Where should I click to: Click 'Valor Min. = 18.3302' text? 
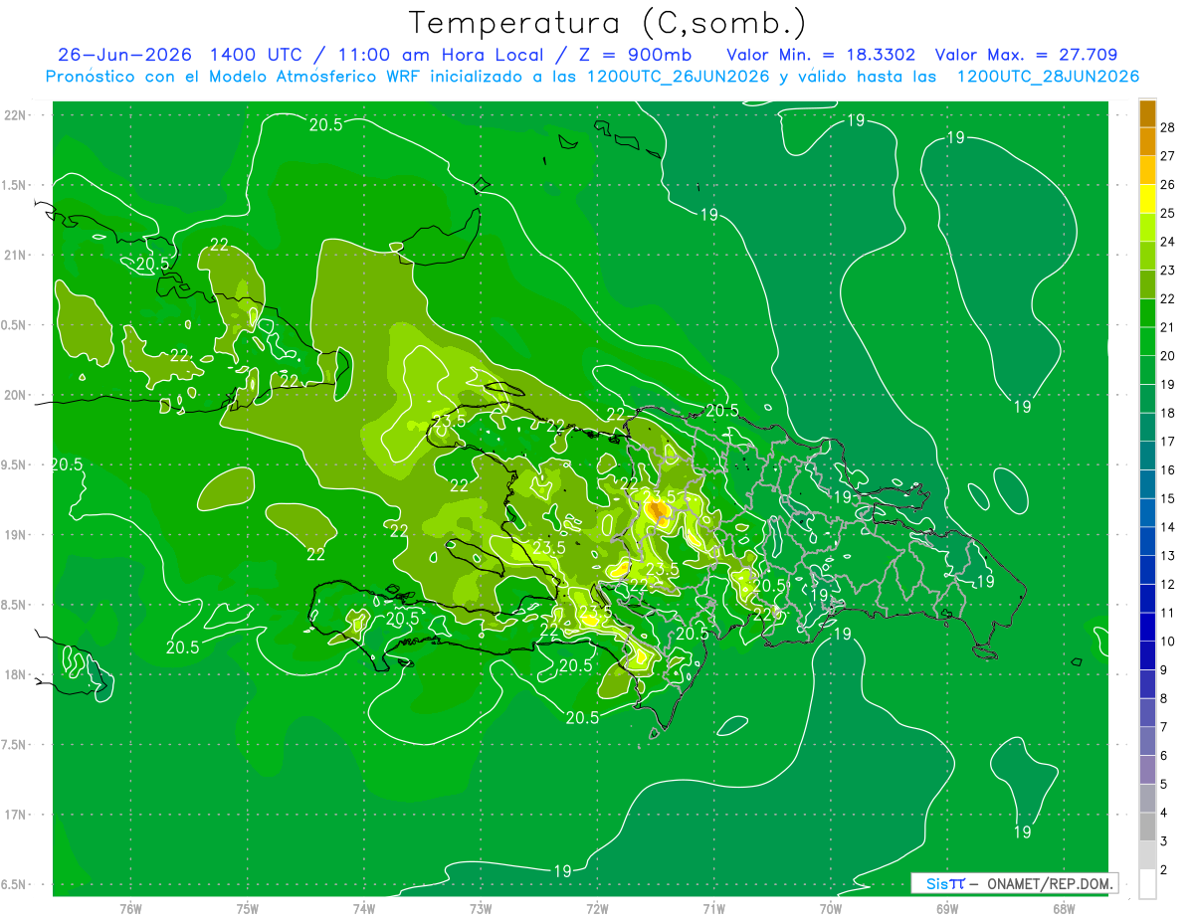(821, 55)
